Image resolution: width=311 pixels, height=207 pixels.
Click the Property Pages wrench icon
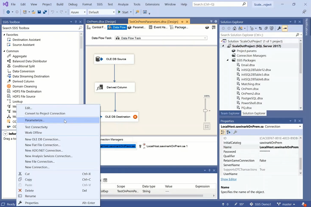(235, 132)
